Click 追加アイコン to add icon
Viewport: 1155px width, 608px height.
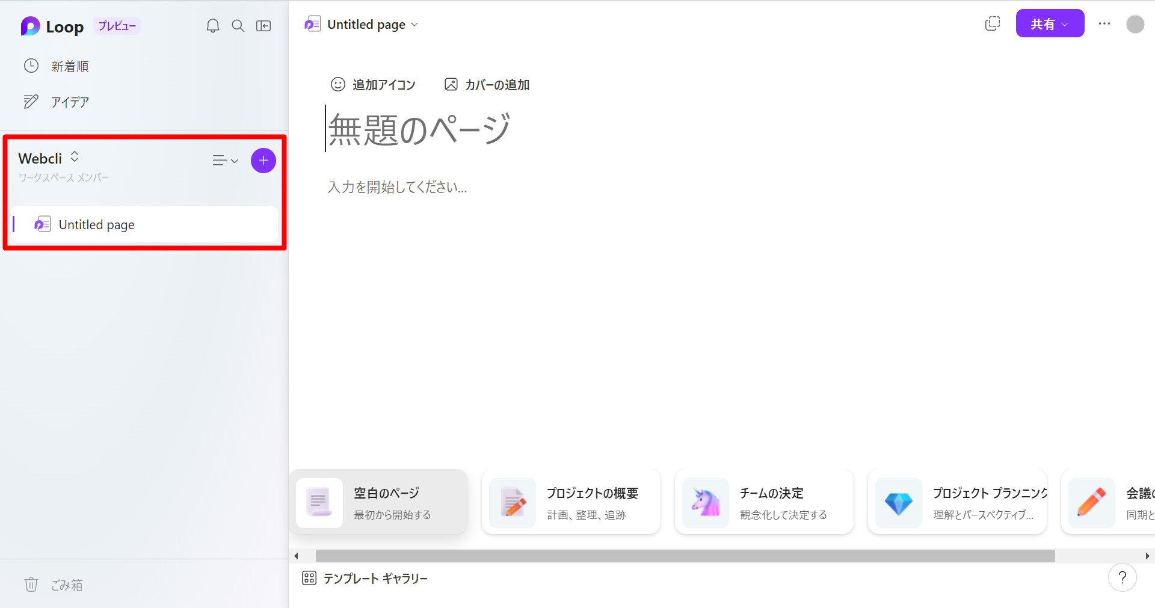[373, 85]
